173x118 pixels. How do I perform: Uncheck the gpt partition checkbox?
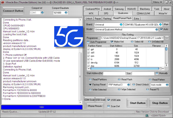tap(89, 49)
